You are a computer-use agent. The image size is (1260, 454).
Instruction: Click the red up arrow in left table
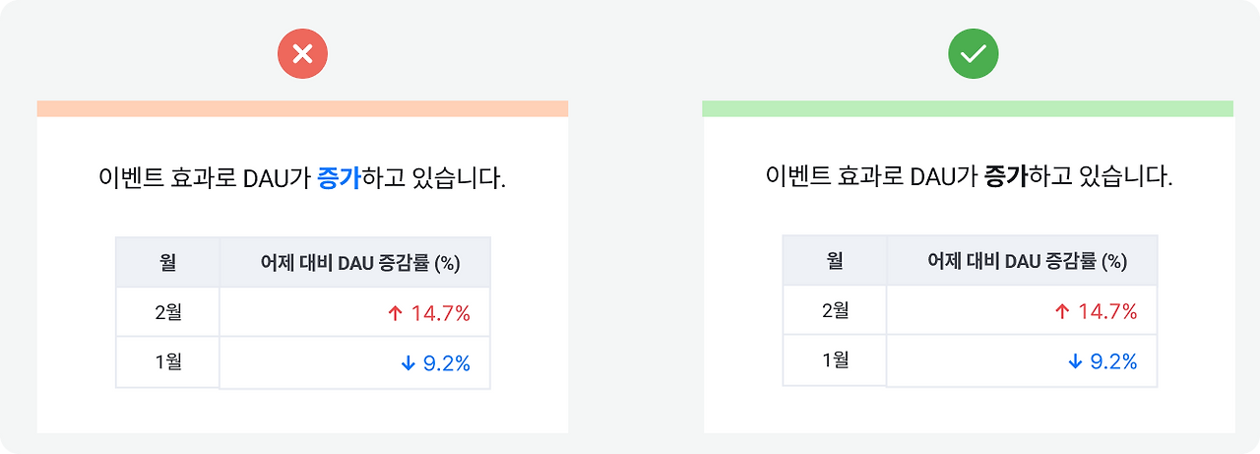click(396, 314)
